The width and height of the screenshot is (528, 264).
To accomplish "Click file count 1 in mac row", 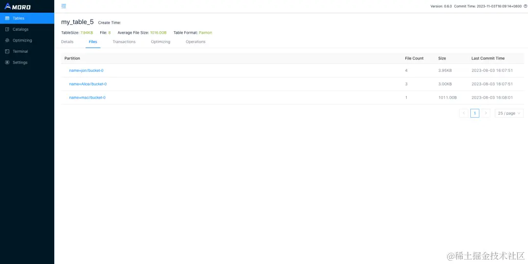I will point(406,98).
